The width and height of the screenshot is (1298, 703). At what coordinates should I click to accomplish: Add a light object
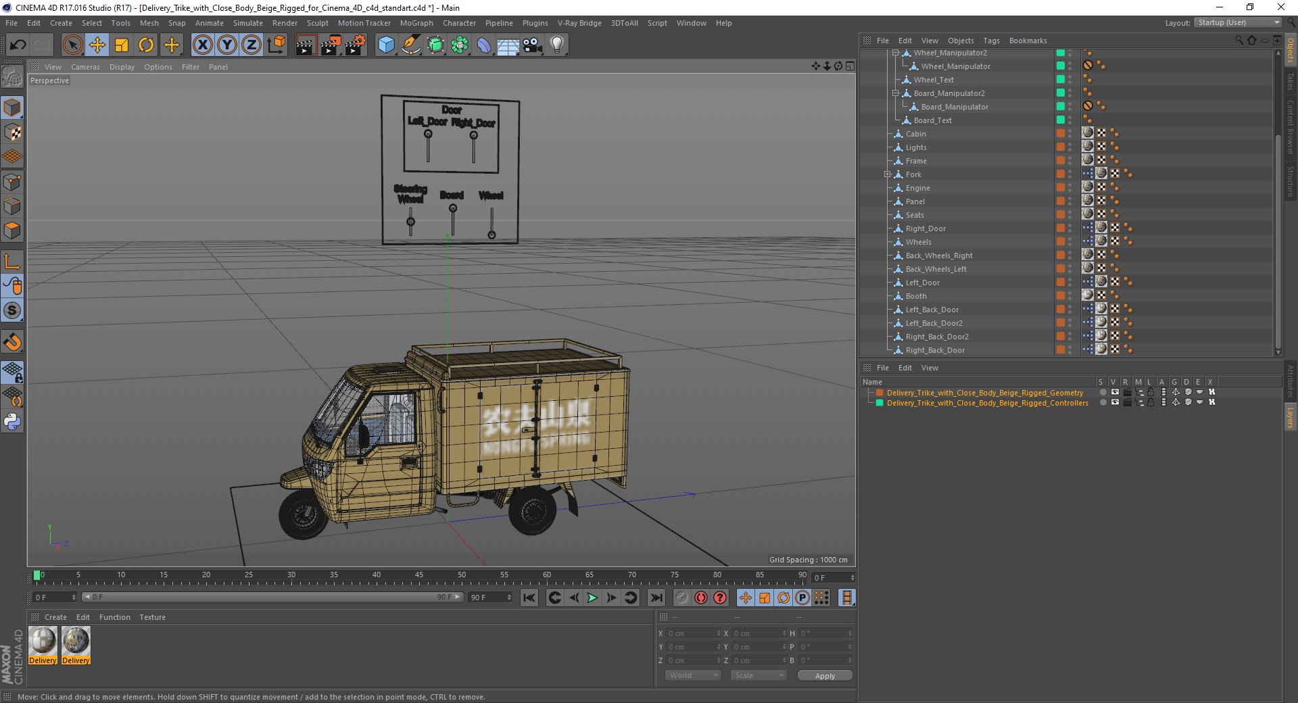[x=557, y=45]
